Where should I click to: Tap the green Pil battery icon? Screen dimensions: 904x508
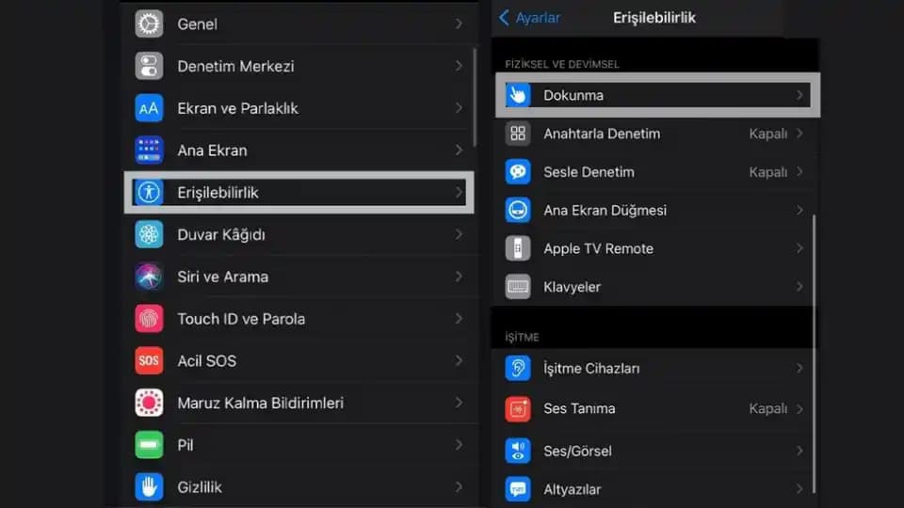tap(149, 445)
